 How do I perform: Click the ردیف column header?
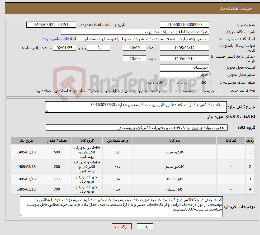click(250, 141)
